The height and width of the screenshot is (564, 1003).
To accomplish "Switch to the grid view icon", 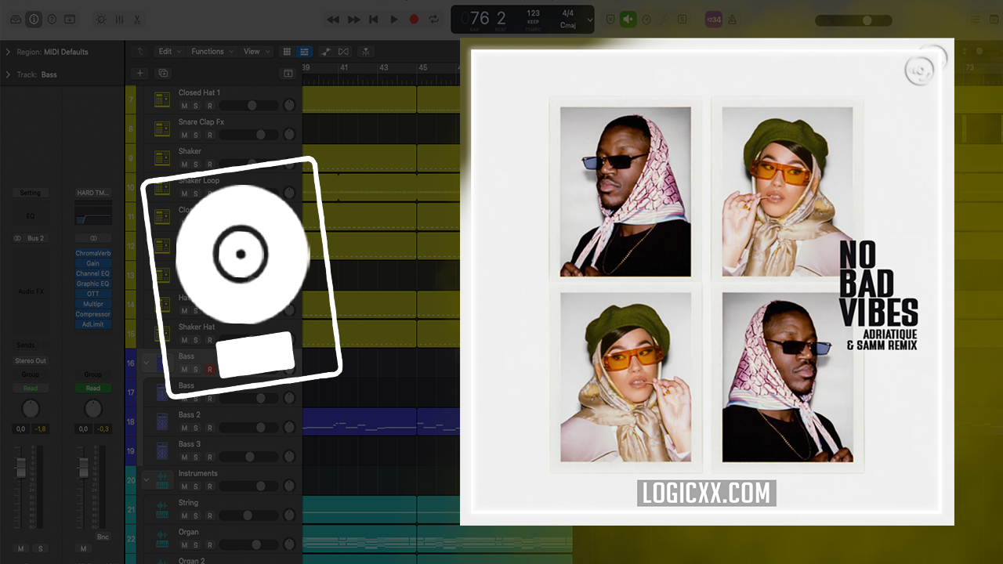I will [287, 52].
